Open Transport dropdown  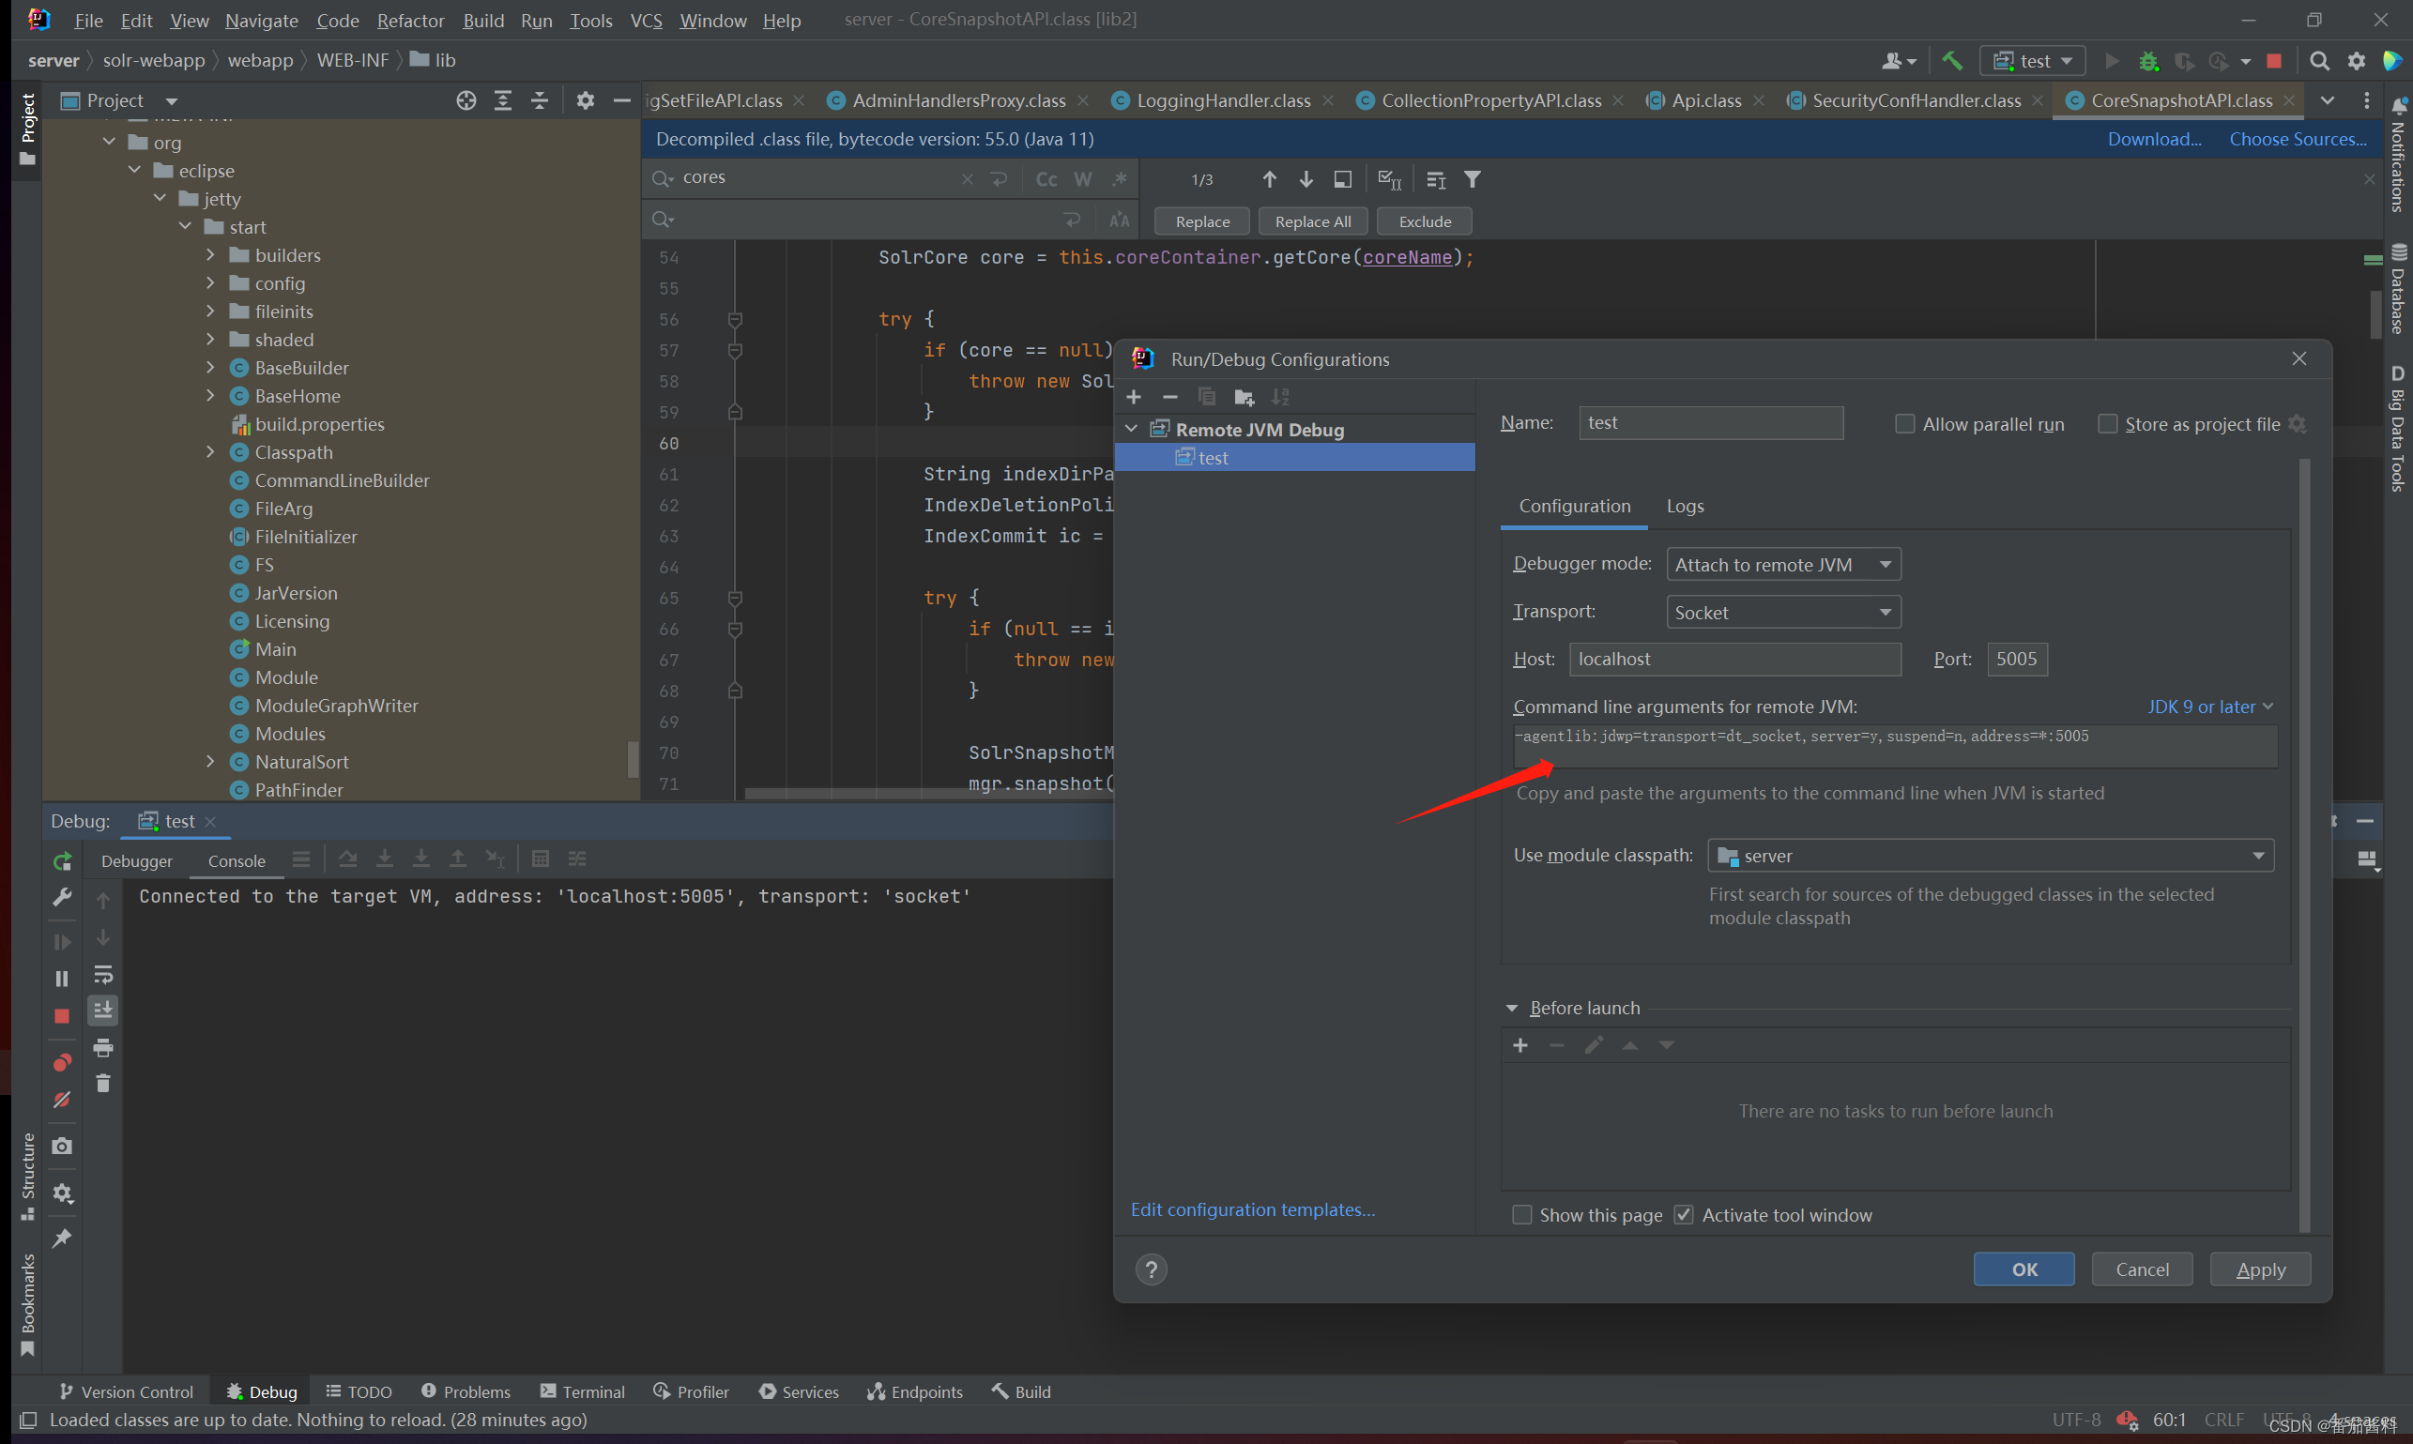(x=1779, y=610)
